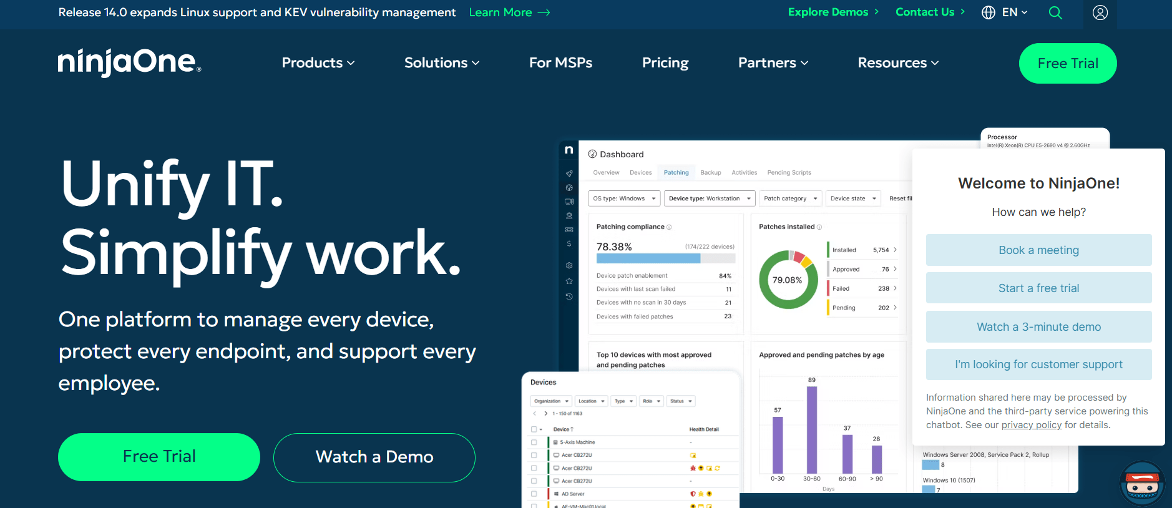Open the privacy policy link in the chat panel
This screenshot has width=1172, height=508.
coord(1031,425)
